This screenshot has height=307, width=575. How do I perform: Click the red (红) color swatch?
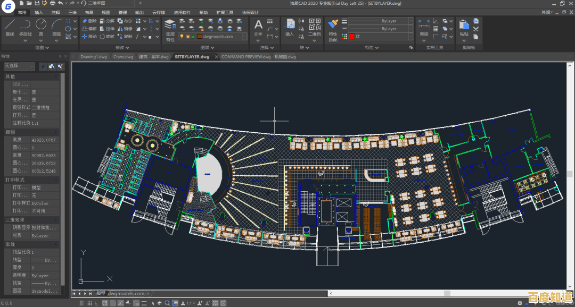coord(351,36)
